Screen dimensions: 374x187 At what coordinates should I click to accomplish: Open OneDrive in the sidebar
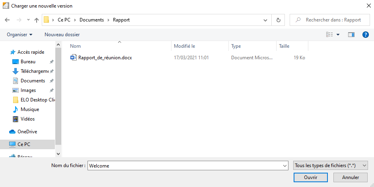point(27,132)
